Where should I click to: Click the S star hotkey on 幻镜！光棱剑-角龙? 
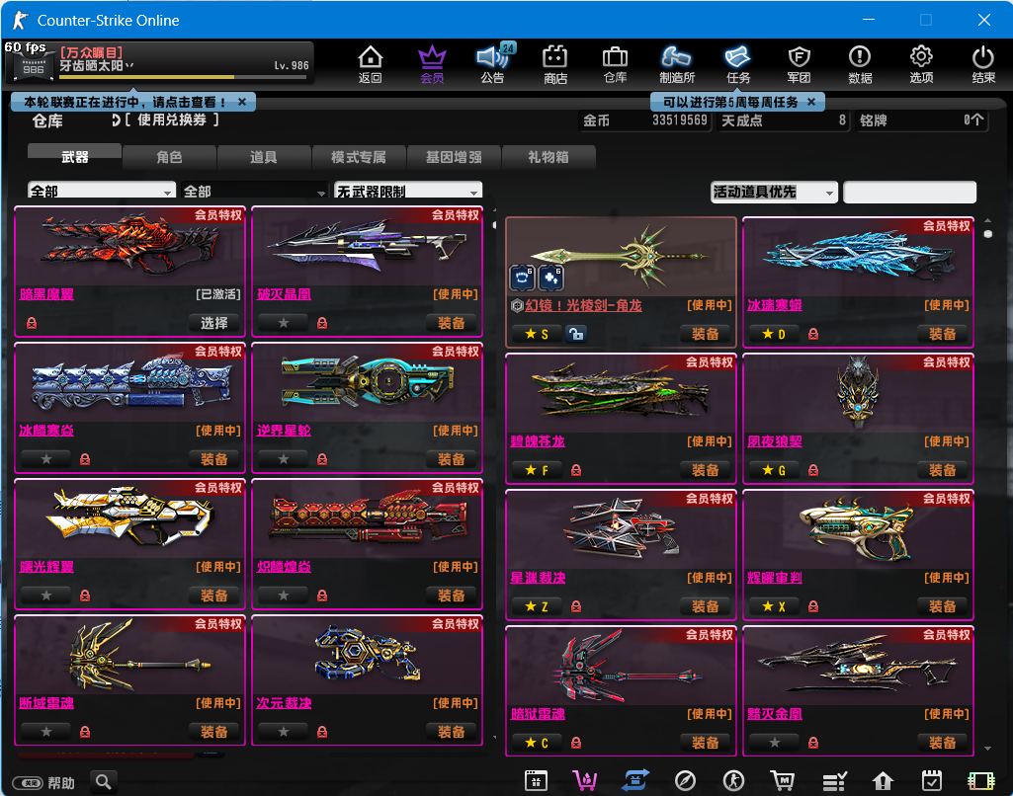coord(537,334)
